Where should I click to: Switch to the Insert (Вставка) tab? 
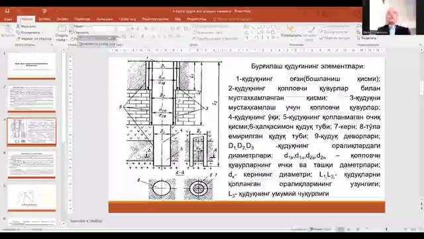[x=44, y=19]
